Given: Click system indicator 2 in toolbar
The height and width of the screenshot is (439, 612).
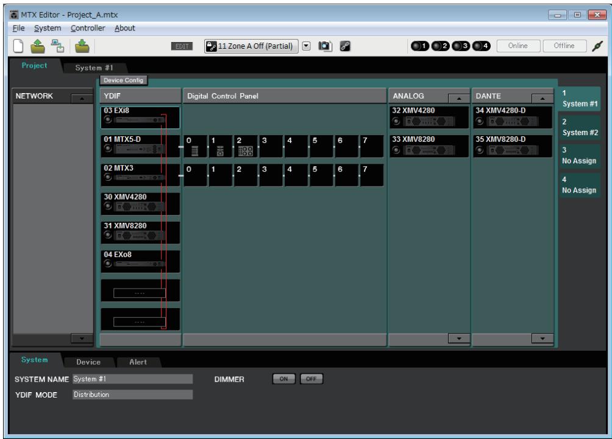Looking at the screenshot, I should click(x=441, y=46).
